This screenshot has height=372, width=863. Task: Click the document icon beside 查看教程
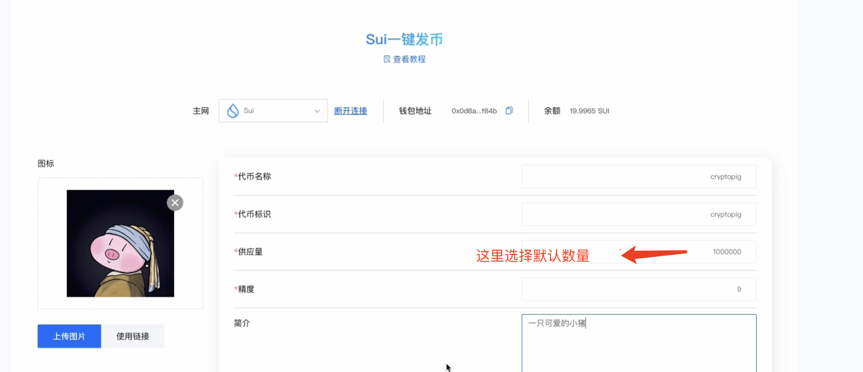pos(387,59)
